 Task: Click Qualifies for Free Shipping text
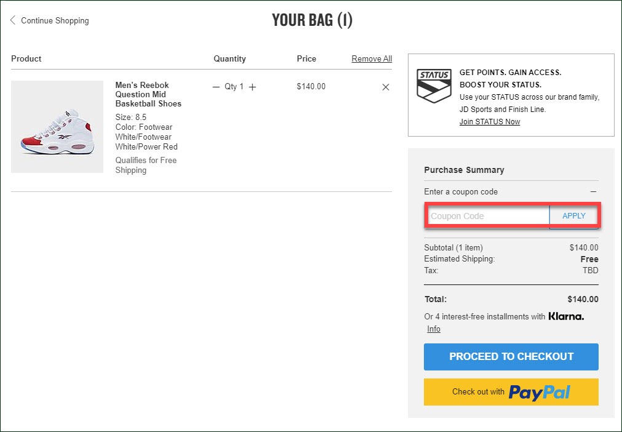tap(146, 165)
